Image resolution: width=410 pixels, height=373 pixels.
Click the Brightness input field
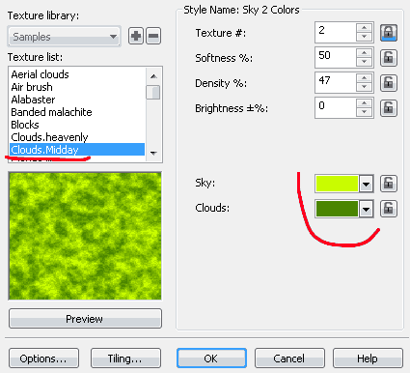point(336,107)
